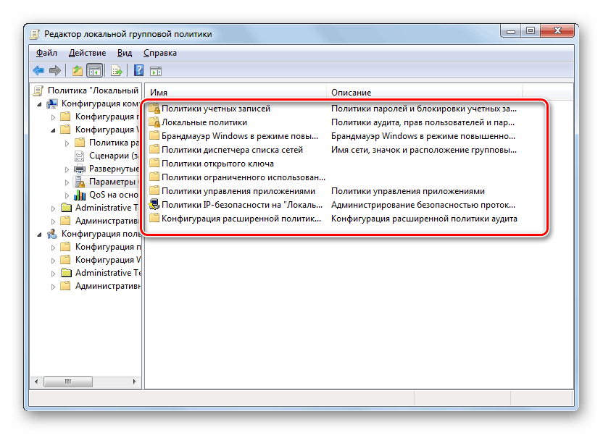603x435 pixels.
Task: Expand the Параметры безопасности tree node
Action: pyautogui.click(x=67, y=182)
